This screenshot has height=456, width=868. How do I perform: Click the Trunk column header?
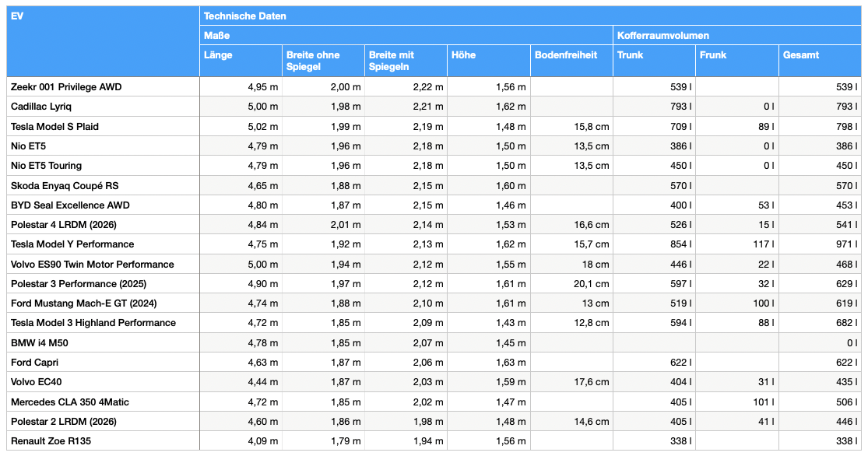(655, 61)
